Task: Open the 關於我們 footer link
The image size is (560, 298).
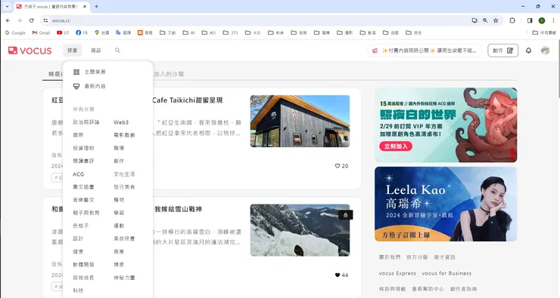Action: tap(390, 257)
